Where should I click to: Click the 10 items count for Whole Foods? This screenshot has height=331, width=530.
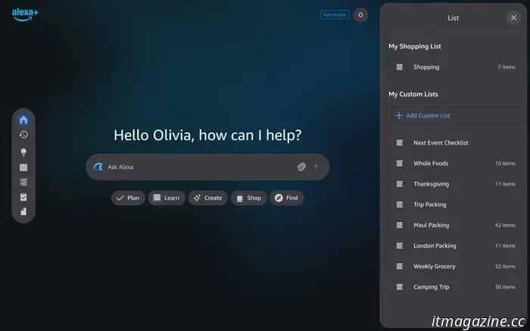(505, 164)
